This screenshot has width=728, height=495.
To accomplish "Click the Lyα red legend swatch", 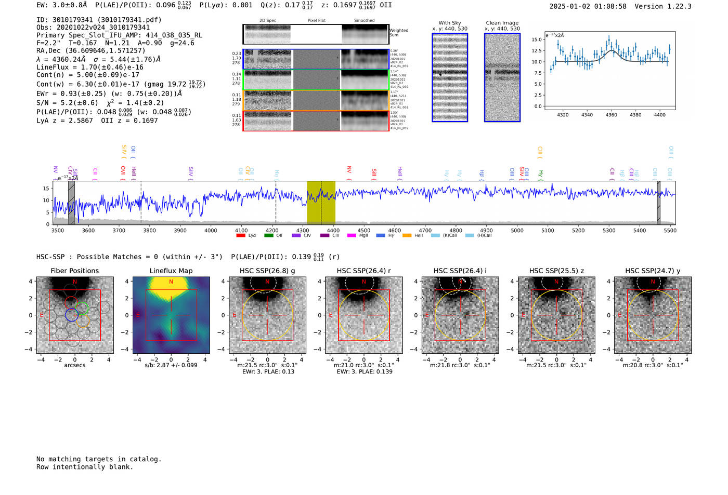I will click(240, 235).
